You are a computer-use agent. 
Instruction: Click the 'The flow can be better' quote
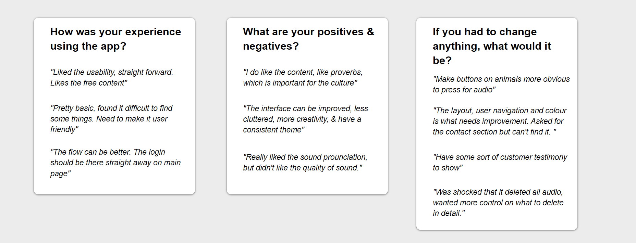click(x=115, y=163)
